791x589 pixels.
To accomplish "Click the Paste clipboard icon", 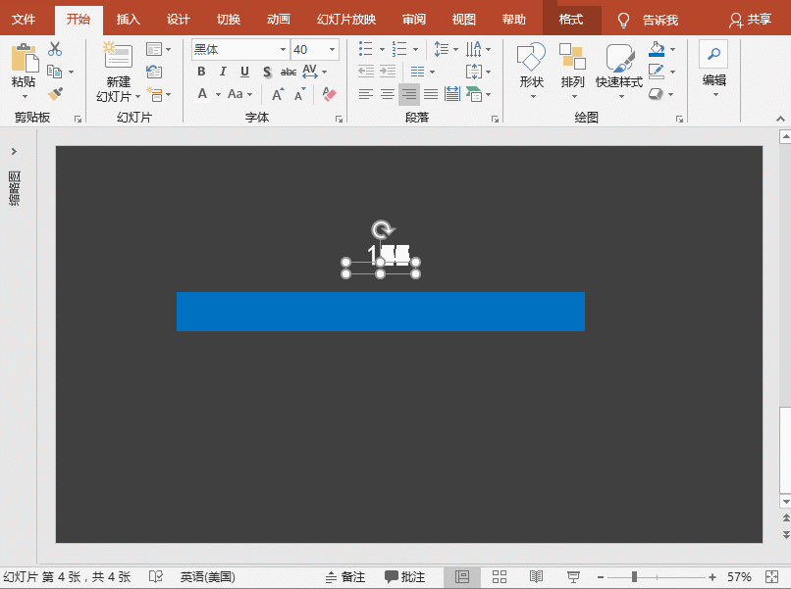I will point(24,58).
